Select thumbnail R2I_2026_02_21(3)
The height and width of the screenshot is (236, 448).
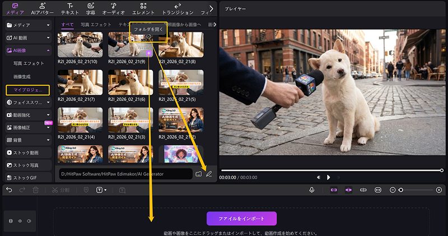click(130, 120)
